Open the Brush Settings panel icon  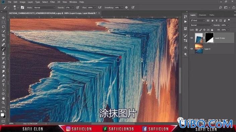pyautogui.click(x=185, y=36)
